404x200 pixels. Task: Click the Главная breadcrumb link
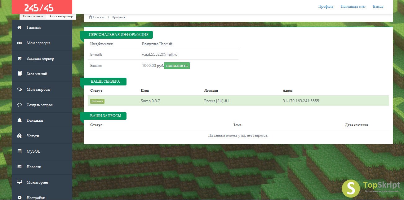click(99, 17)
